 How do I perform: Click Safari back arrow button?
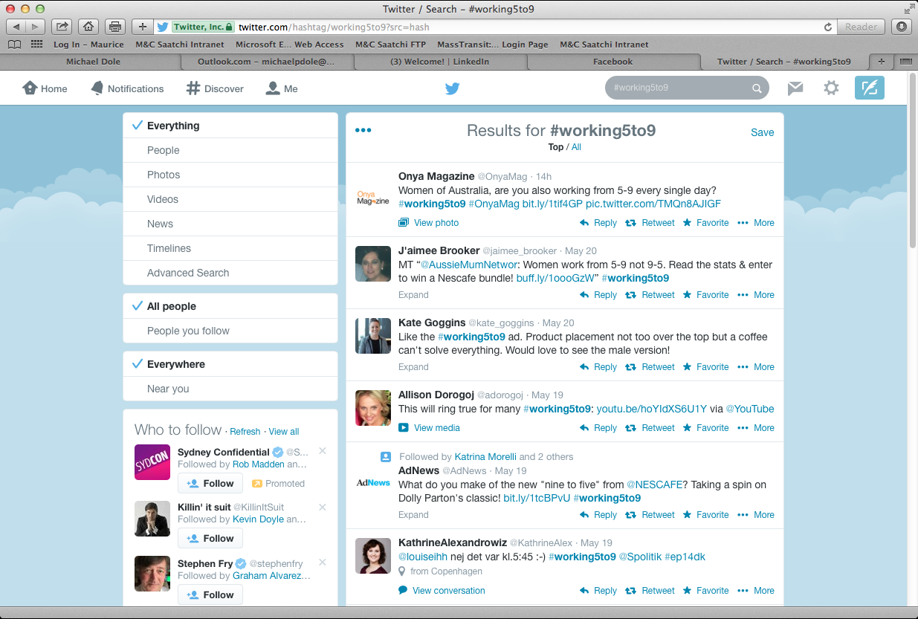[x=17, y=27]
